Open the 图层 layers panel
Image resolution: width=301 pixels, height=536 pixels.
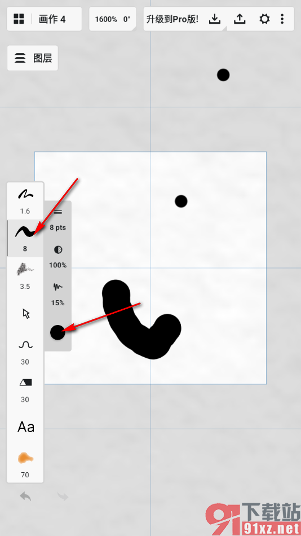(x=33, y=58)
